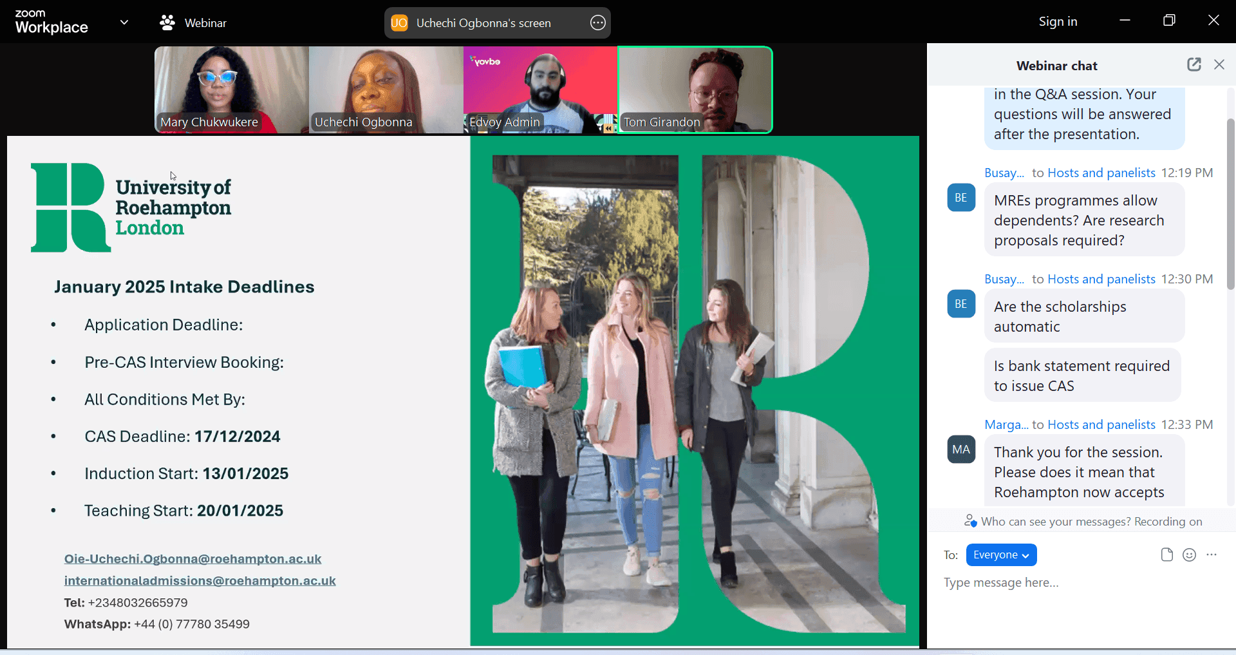Click 'Pre-CAS Interview Booking:' bullet text
The height and width of the screenshot is (655, 1236).
pos(184,362)
